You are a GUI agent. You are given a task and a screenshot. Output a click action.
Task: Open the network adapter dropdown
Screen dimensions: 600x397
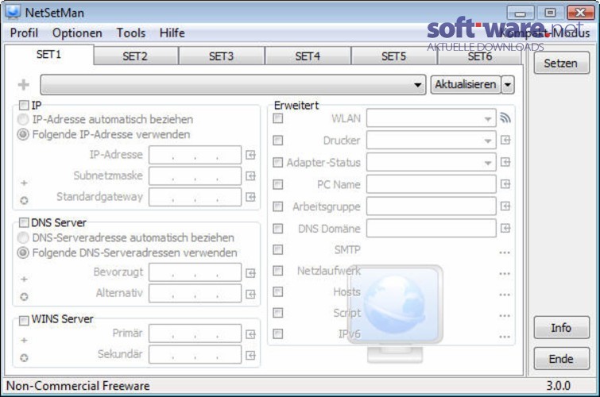[x=233, y=84]
